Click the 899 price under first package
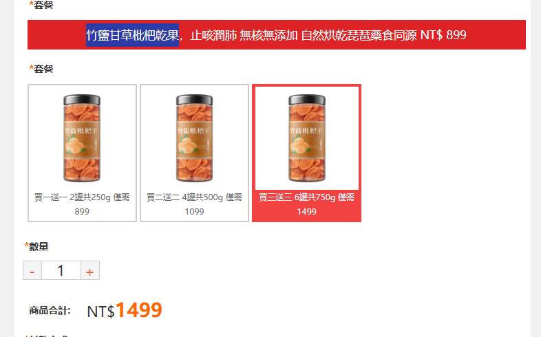This screenshot has height=337, width=541. [82, 212]
